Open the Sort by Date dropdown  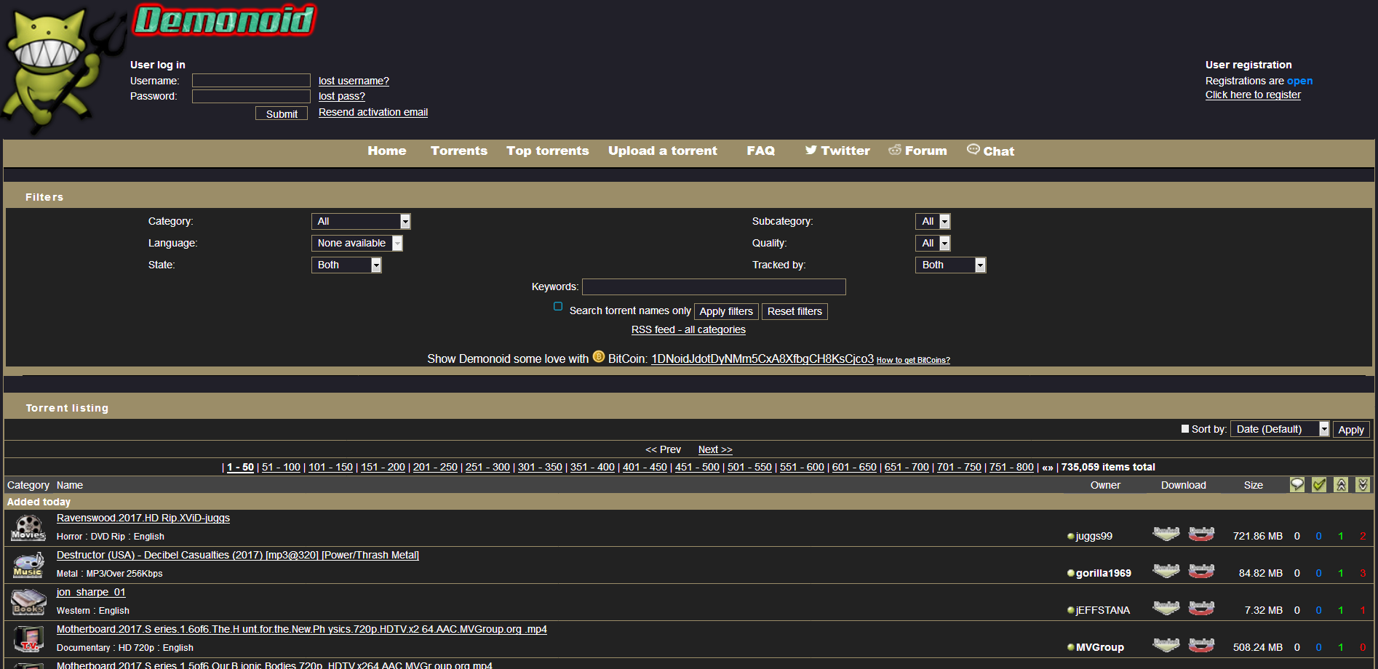tap(1279, 428)
